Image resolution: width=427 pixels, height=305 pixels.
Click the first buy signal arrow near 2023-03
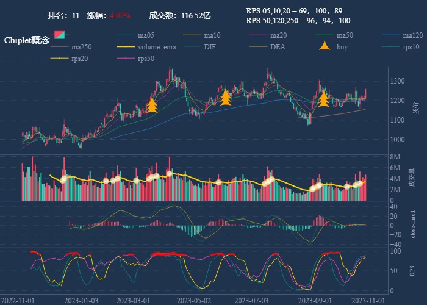pos(152,105)
